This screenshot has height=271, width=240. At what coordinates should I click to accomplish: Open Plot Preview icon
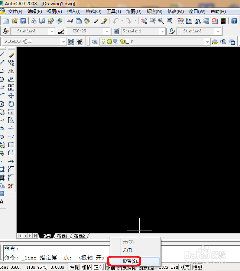[x=42, y=21]
